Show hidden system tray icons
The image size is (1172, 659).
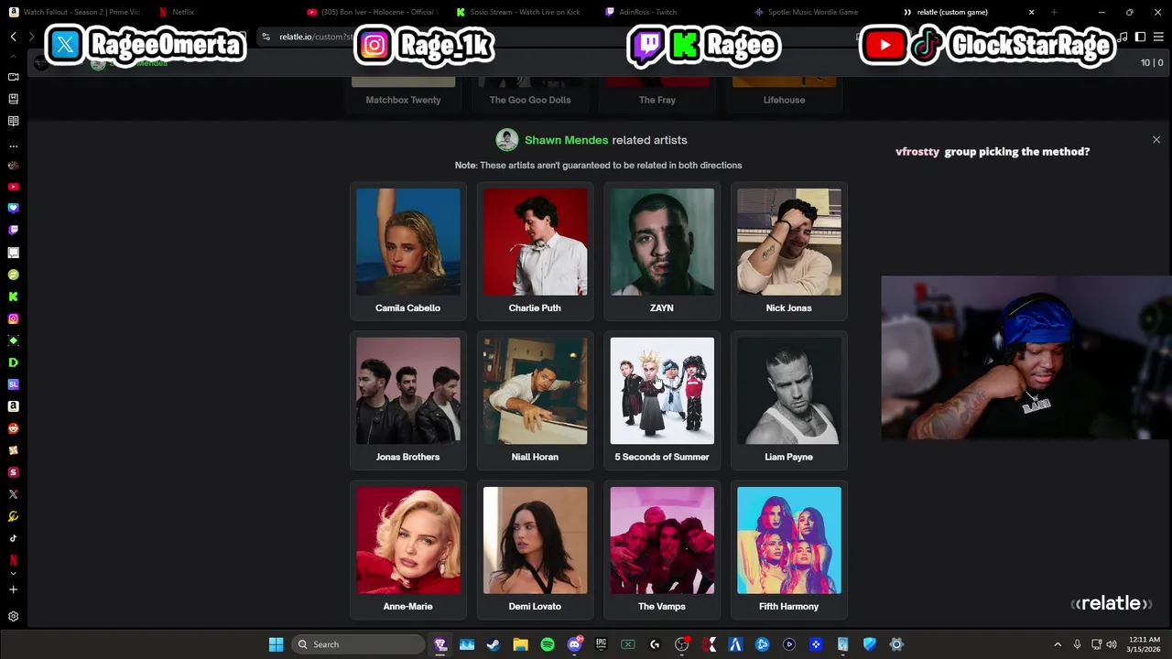point(1058,644)
